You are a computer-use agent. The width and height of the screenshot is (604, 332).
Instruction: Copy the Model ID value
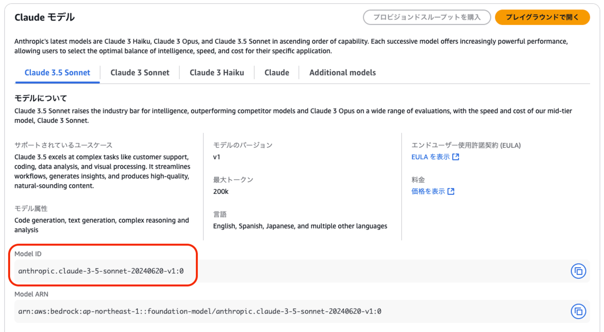(x=578, y=271)
